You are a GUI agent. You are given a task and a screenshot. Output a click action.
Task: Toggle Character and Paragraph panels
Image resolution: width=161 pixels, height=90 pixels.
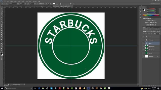(60, 4)
